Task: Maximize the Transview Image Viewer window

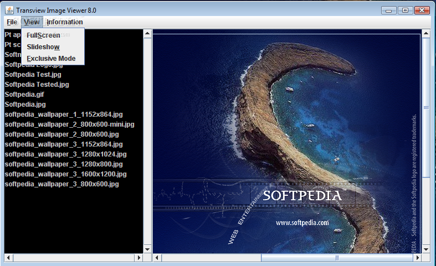Action: 405,11
